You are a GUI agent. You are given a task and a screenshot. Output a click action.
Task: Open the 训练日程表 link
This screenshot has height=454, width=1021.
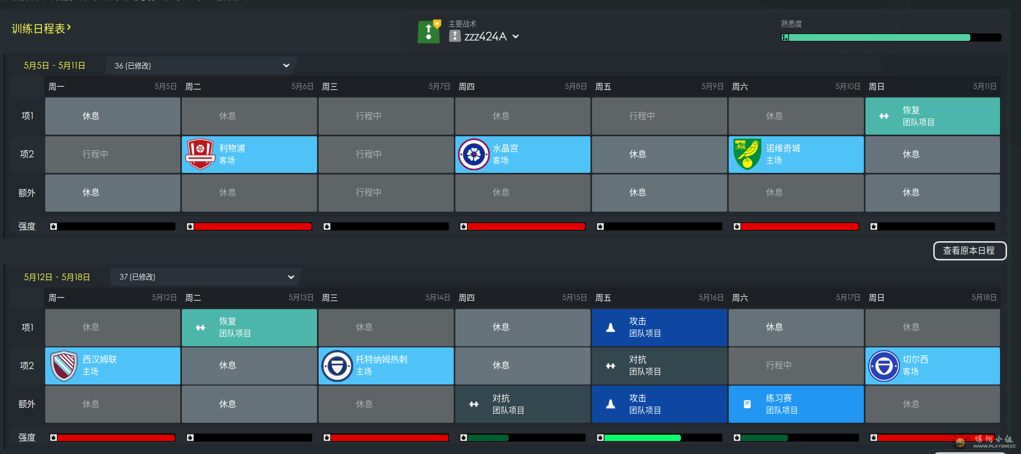click(x=41, y=29)
